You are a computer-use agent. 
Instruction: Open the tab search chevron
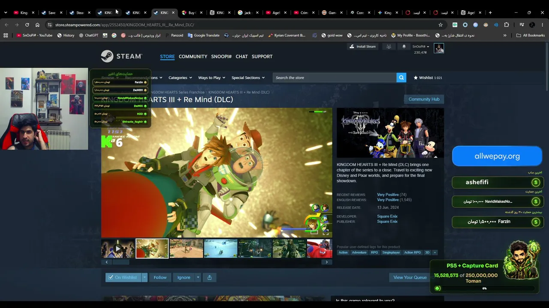5,12
